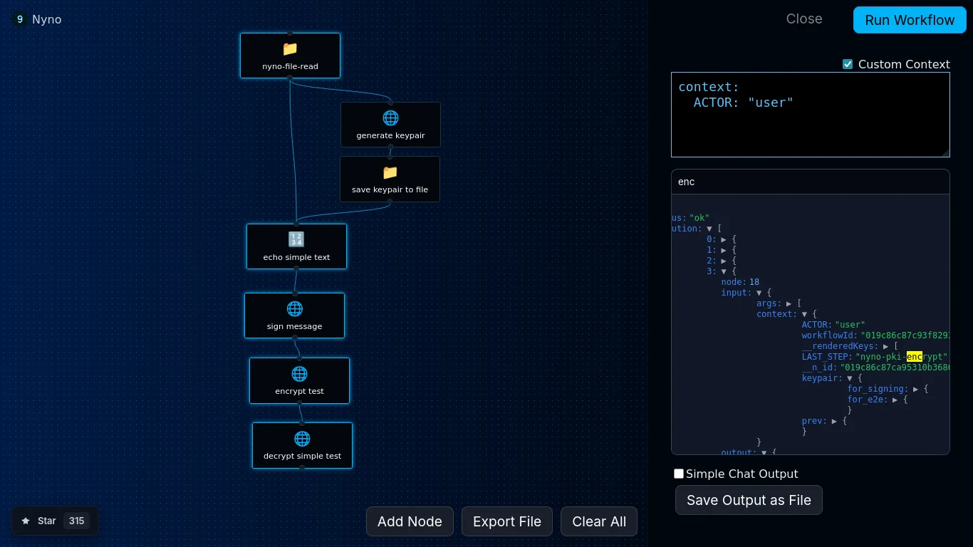Click the numbers icon on the echo simple text node
973x547 pixels.
[296, 239]
